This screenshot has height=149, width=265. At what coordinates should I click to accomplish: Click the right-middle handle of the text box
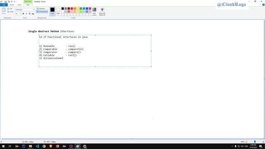pos(151,51)
